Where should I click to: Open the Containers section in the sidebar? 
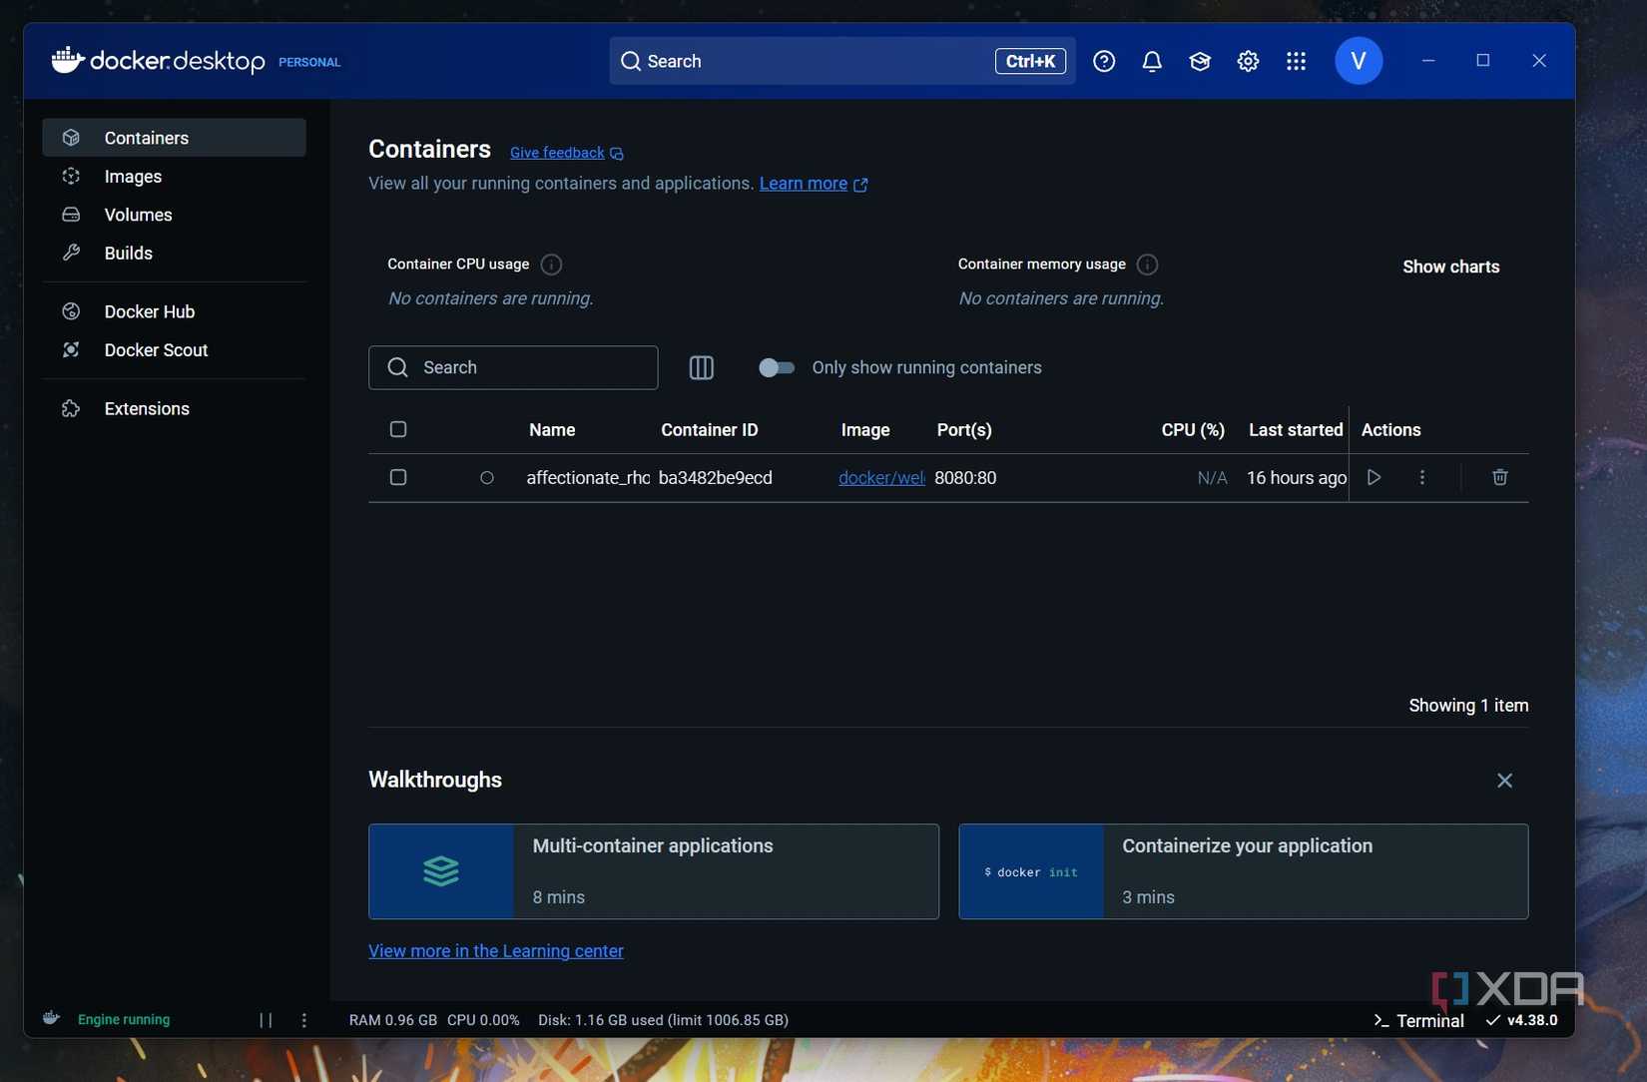point(147,138)
